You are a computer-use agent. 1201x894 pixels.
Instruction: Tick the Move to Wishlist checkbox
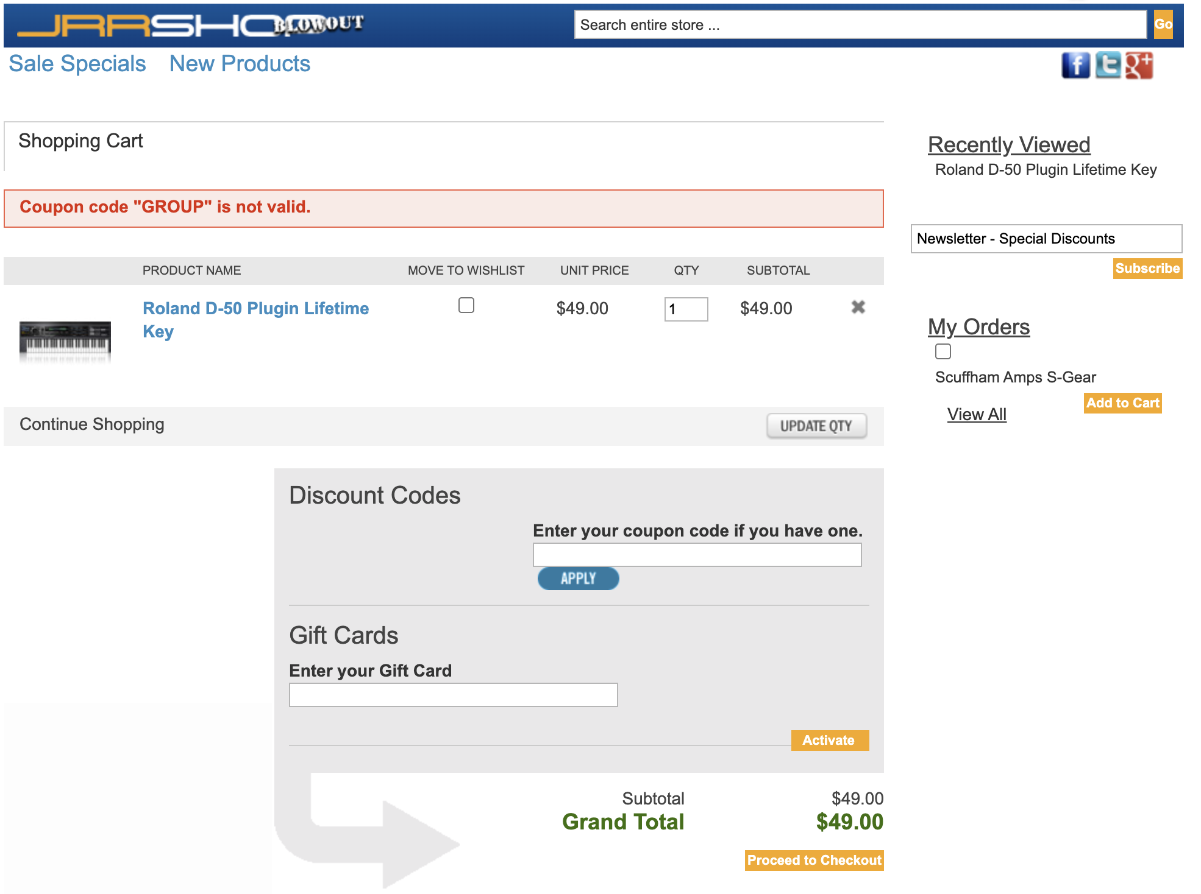pos(466,305)
